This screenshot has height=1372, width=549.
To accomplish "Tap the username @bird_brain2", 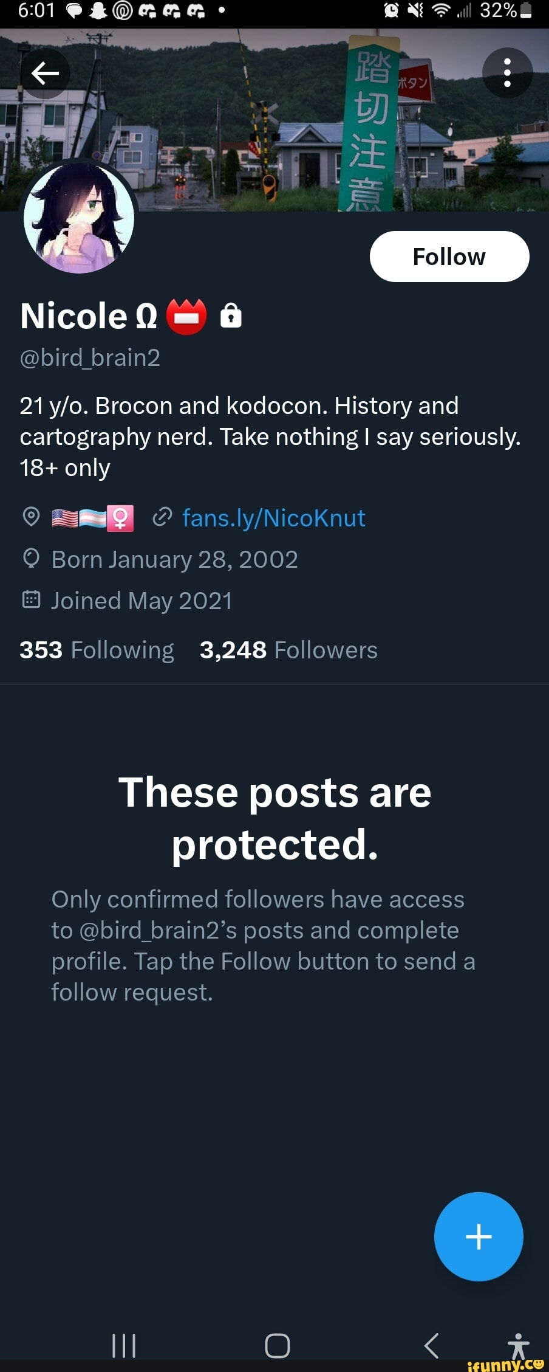I will 90,358.
